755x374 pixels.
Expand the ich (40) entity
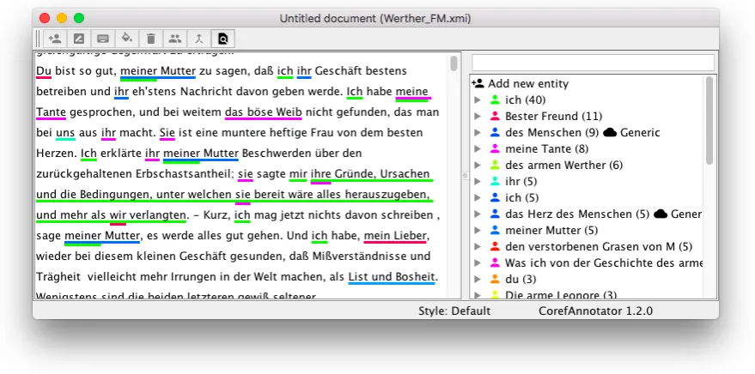coord(478,100)
